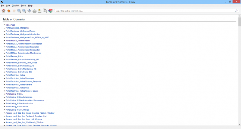Image resolution: width=241 pixels, height=129 pixels.
Task: Click inside the search text field
Action: [x=145, y=11]
